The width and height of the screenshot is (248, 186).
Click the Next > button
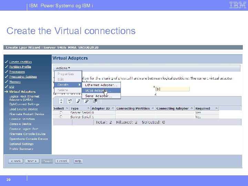tap(32, 161)
